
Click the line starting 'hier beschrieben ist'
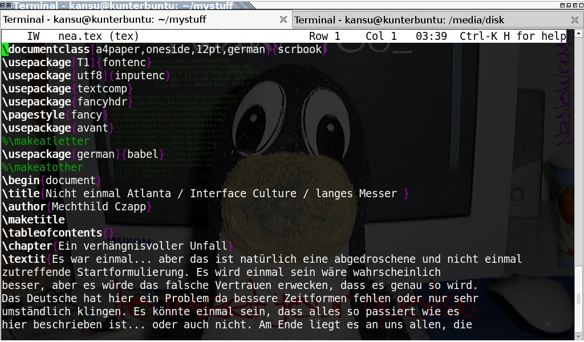click(237, 324)
